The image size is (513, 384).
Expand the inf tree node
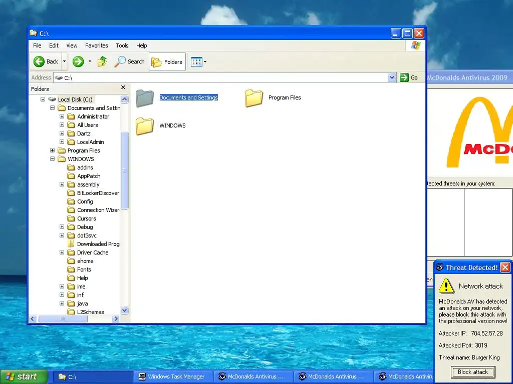(62, 294)
